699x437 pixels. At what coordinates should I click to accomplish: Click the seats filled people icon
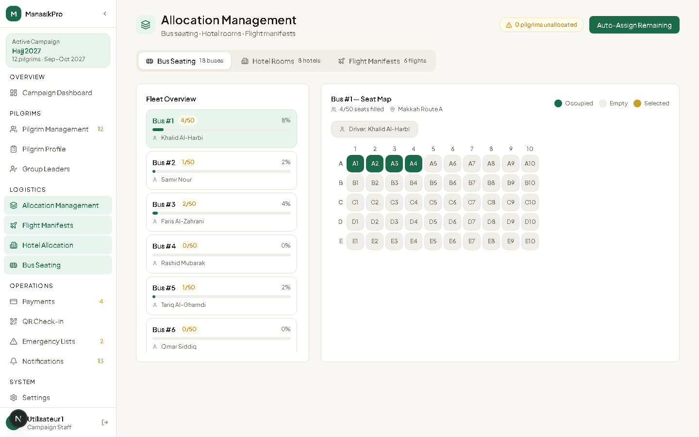(333, 110)
